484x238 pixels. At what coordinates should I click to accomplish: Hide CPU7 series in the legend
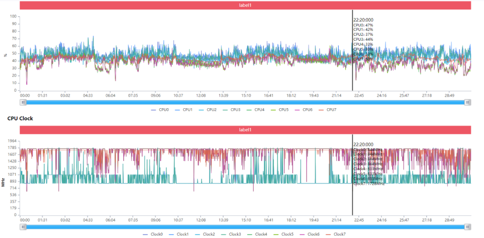pos(327,110)
